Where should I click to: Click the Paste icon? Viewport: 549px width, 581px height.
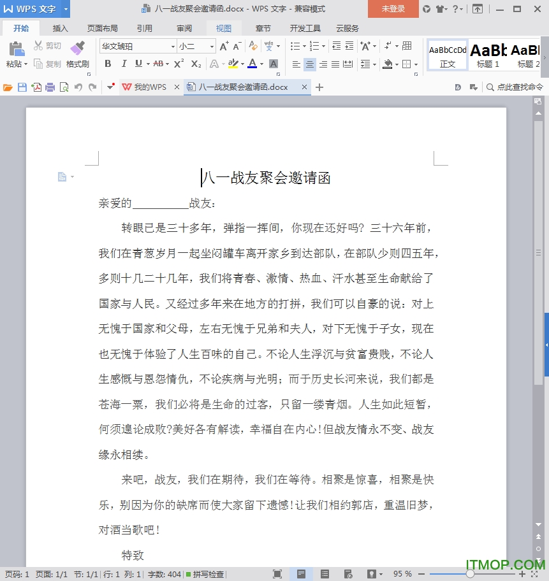17,48
